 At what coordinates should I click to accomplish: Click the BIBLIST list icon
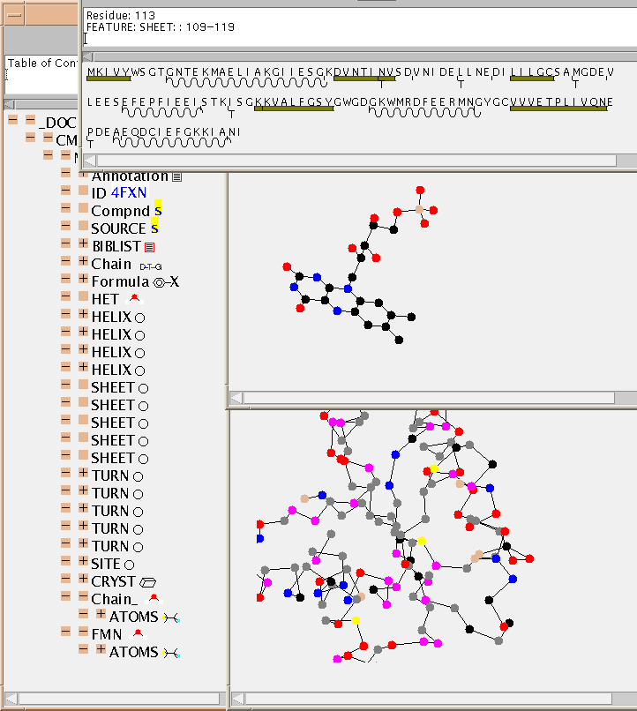pos(149,246)
